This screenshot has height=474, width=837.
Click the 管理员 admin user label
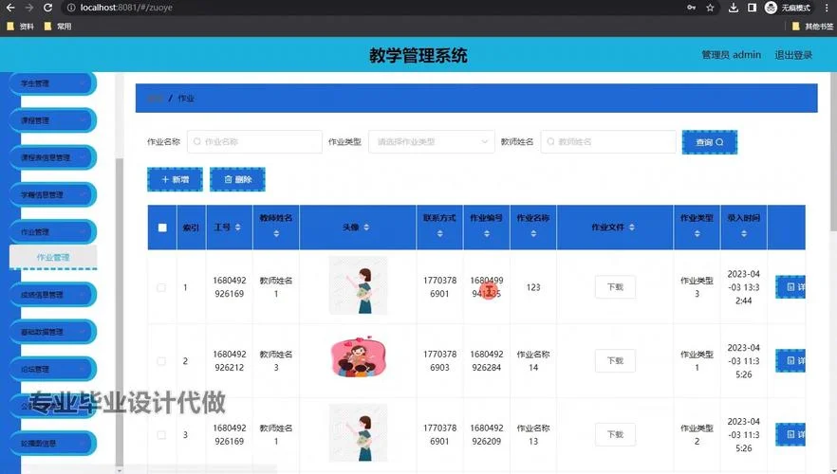pos(732,55)
